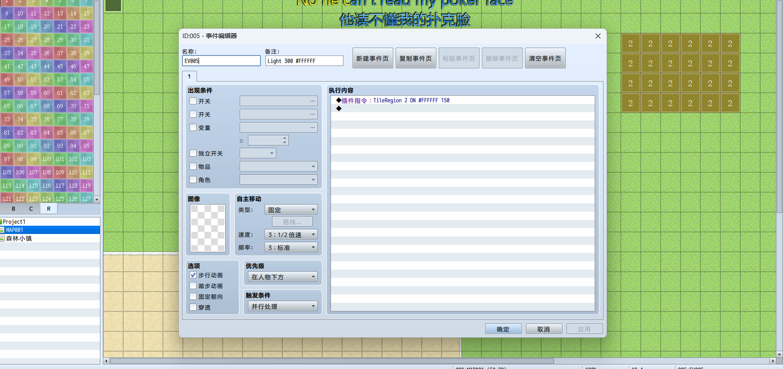Click the 复制事件页 button
The image size is (783, 369).
pos(416,58)
